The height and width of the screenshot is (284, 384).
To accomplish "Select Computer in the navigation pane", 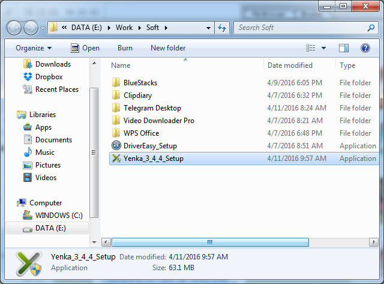I will click(x=40, y=203).
